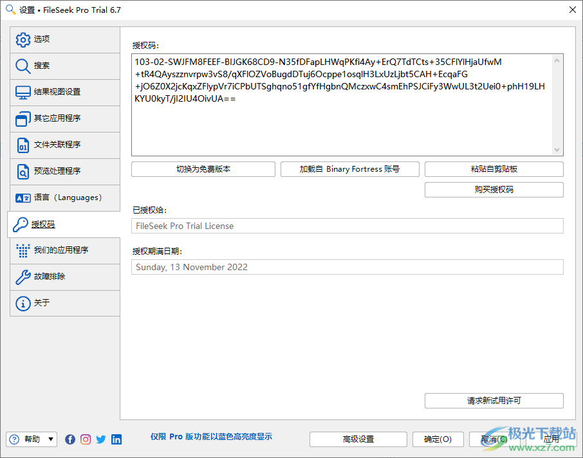This screenshot has width=583, height=458.
Task: Open 文件关联程序 tab
Action: coord(65,145)
